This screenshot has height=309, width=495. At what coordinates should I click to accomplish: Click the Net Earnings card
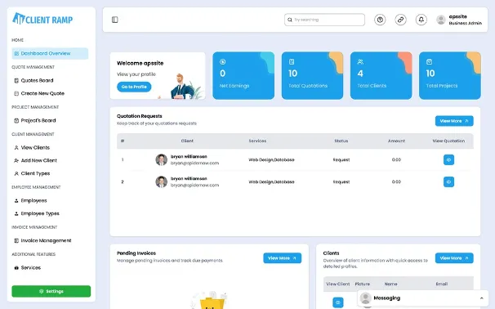[243, 75]
